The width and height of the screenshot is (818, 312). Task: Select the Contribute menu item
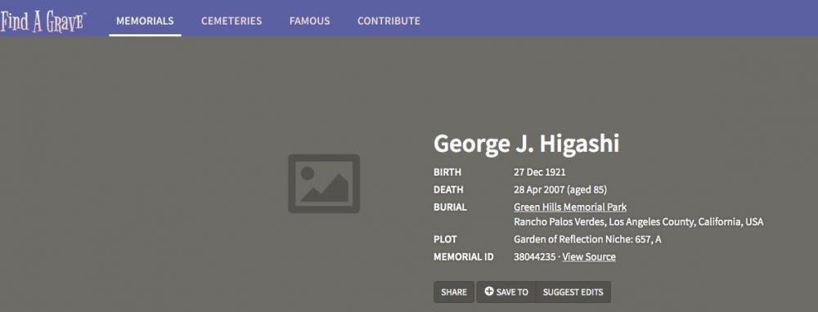point(389,21)
